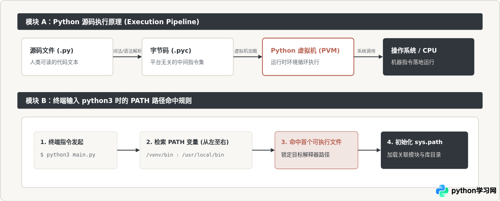Click the 平台无关的中间指令集 text
This screenshot has height=201, width=500.
(177, 62)
